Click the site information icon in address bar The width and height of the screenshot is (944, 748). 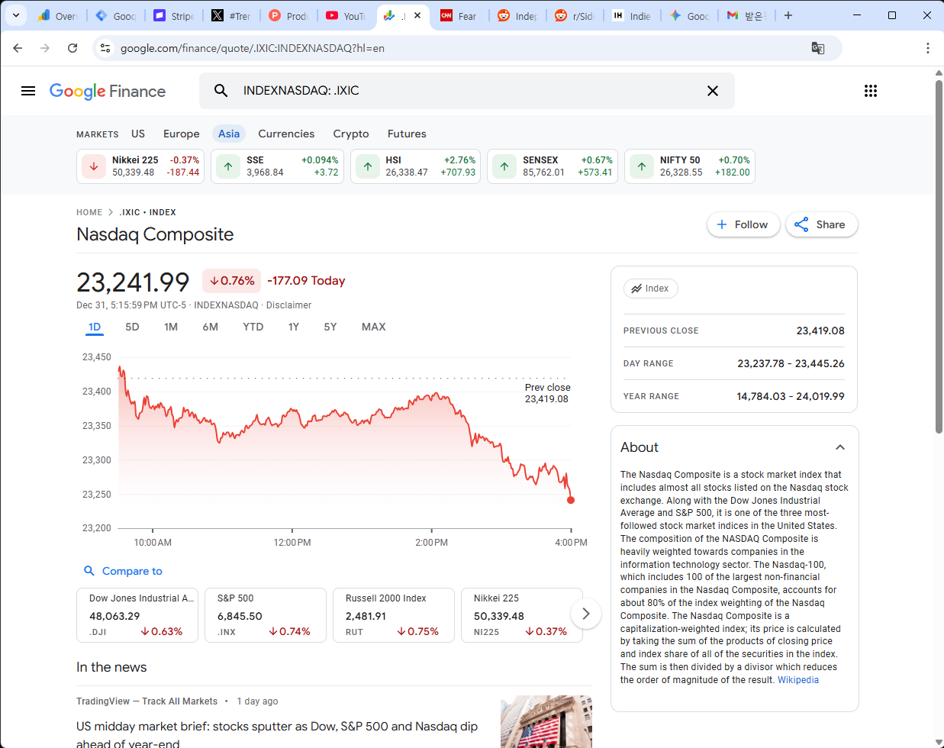[106, 48]
